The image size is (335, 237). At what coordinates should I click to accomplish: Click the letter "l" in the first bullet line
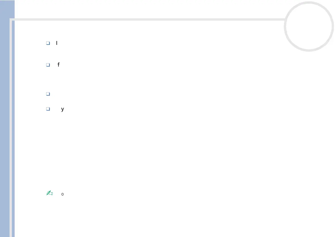click(57, 43)
